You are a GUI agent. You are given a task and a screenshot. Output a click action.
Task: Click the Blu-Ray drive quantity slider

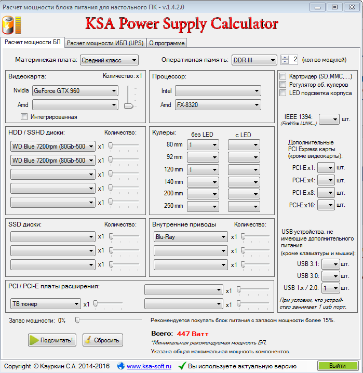(x=256, y=237)
